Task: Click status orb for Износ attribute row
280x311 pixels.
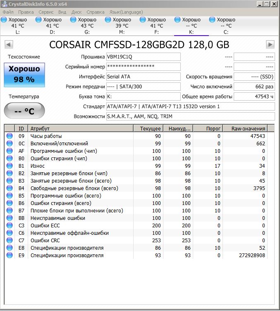Action: pyautogui.click(x=9, y=166)
